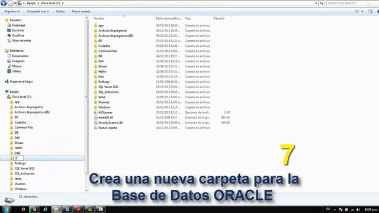379x213 pixels.
Task: Select PerfLogs in the navigation tree
Action: pyautogui.click(x=20, y=163)
